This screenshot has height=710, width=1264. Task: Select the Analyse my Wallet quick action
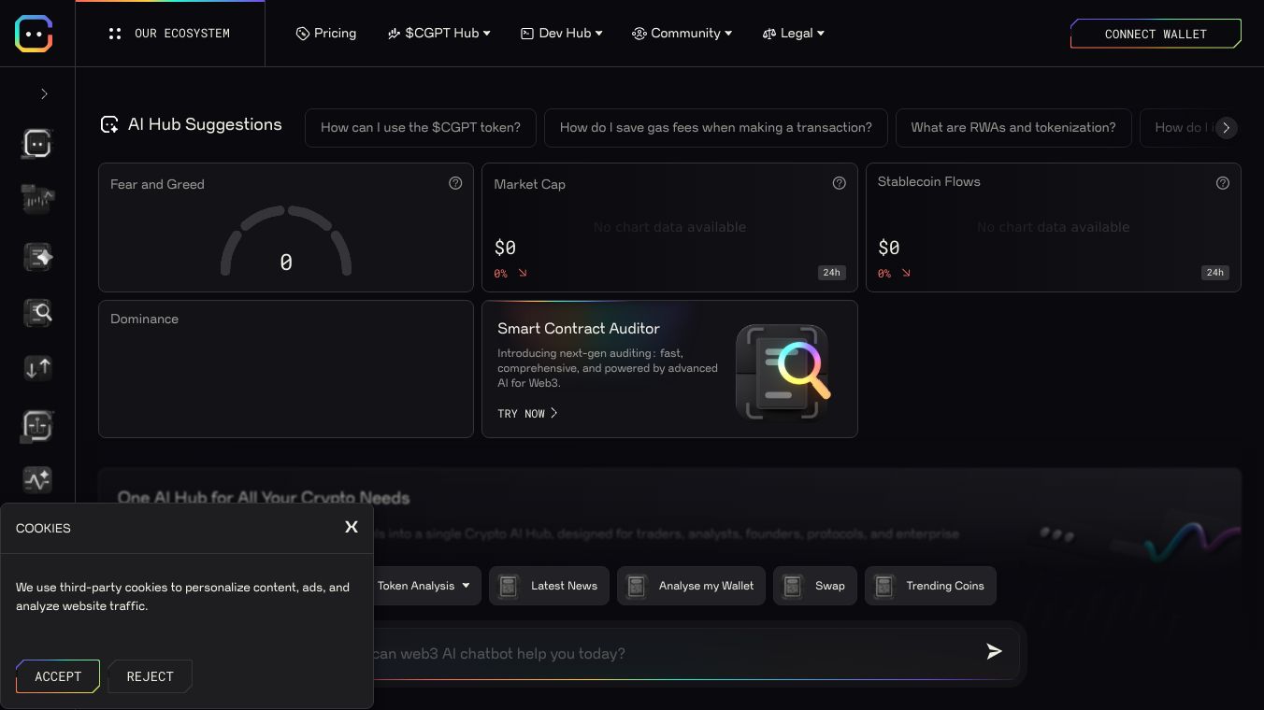(691, 586)
